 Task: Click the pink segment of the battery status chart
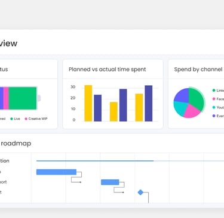(6, 98)
